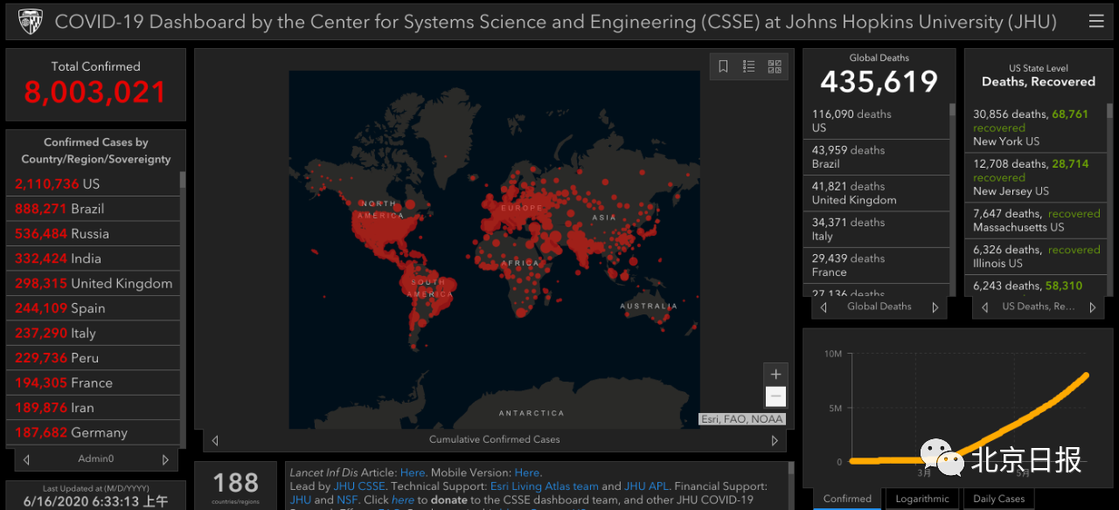The height and width of the screenshot is (510, 1119).
Task: Select France with 194,305 confirmed cases
Action: [94, 383]
